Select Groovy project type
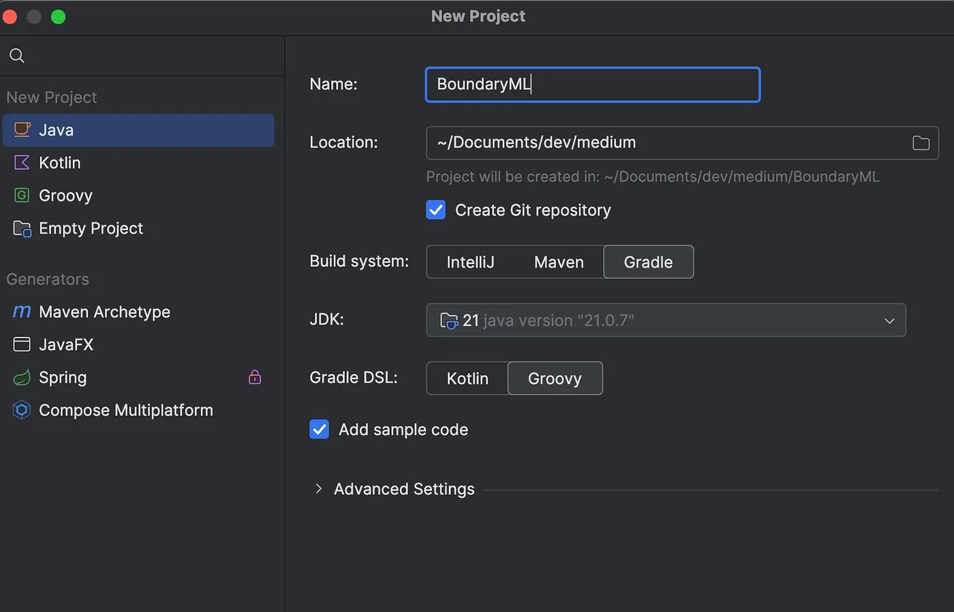This screenshot has height=612, width=954. 138,195
